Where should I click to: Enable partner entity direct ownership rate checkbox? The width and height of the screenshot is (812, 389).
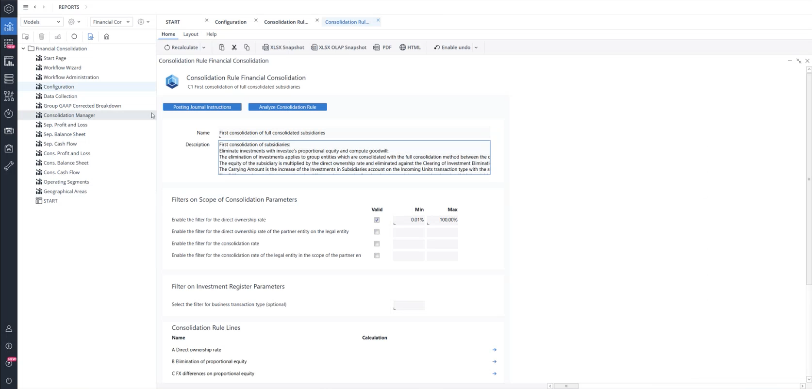pyautogui.click(x=377, y=232)
